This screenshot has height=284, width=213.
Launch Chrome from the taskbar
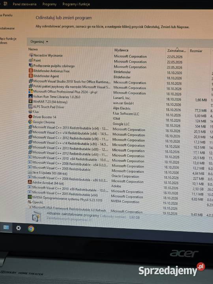(x=31, y=228)
